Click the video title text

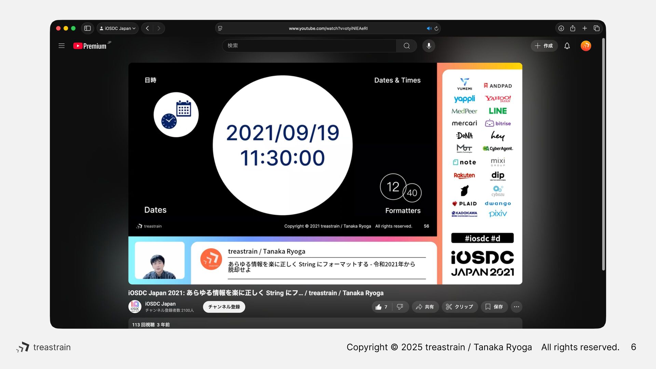click(x=256, y=293)
